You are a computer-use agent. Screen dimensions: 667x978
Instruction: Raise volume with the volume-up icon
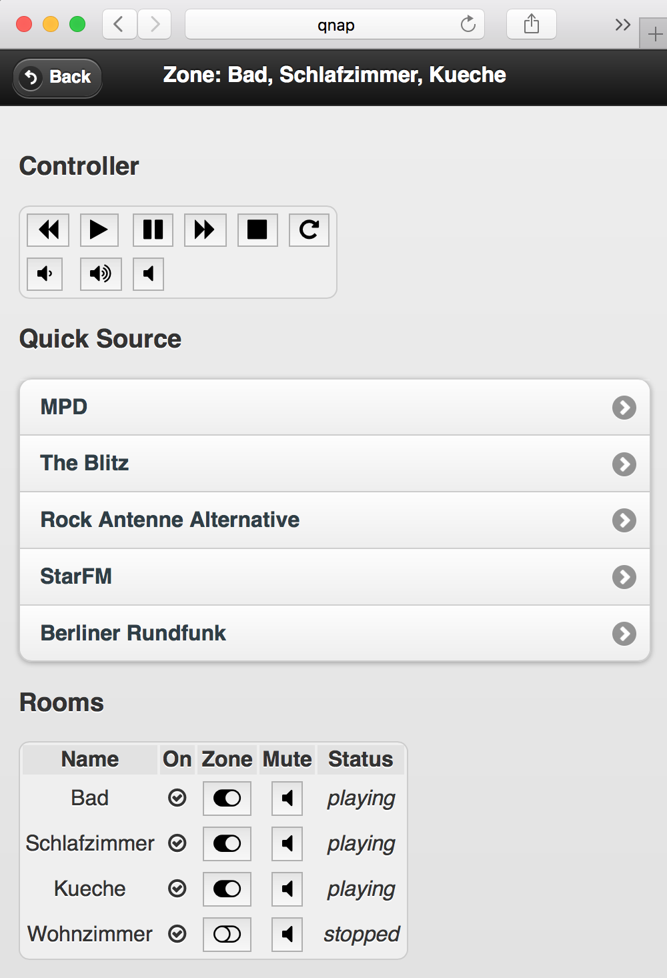coord(101,274)
